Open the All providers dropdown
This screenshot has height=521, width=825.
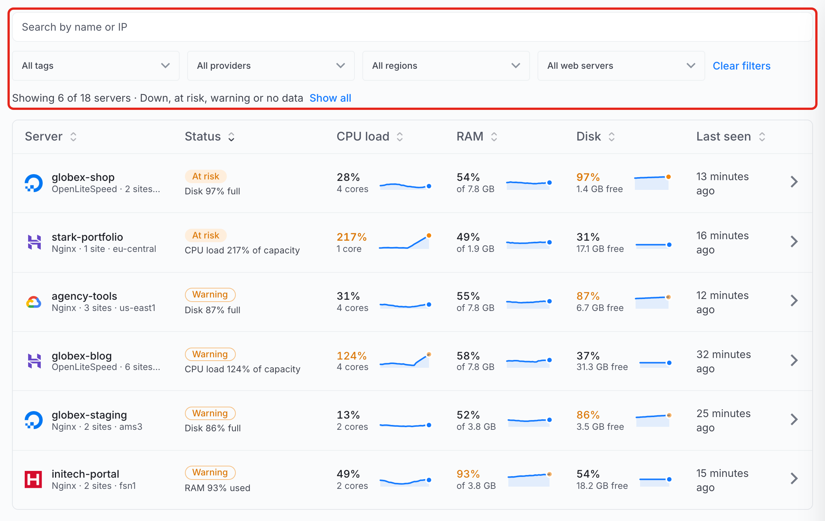tap(271, 66)
